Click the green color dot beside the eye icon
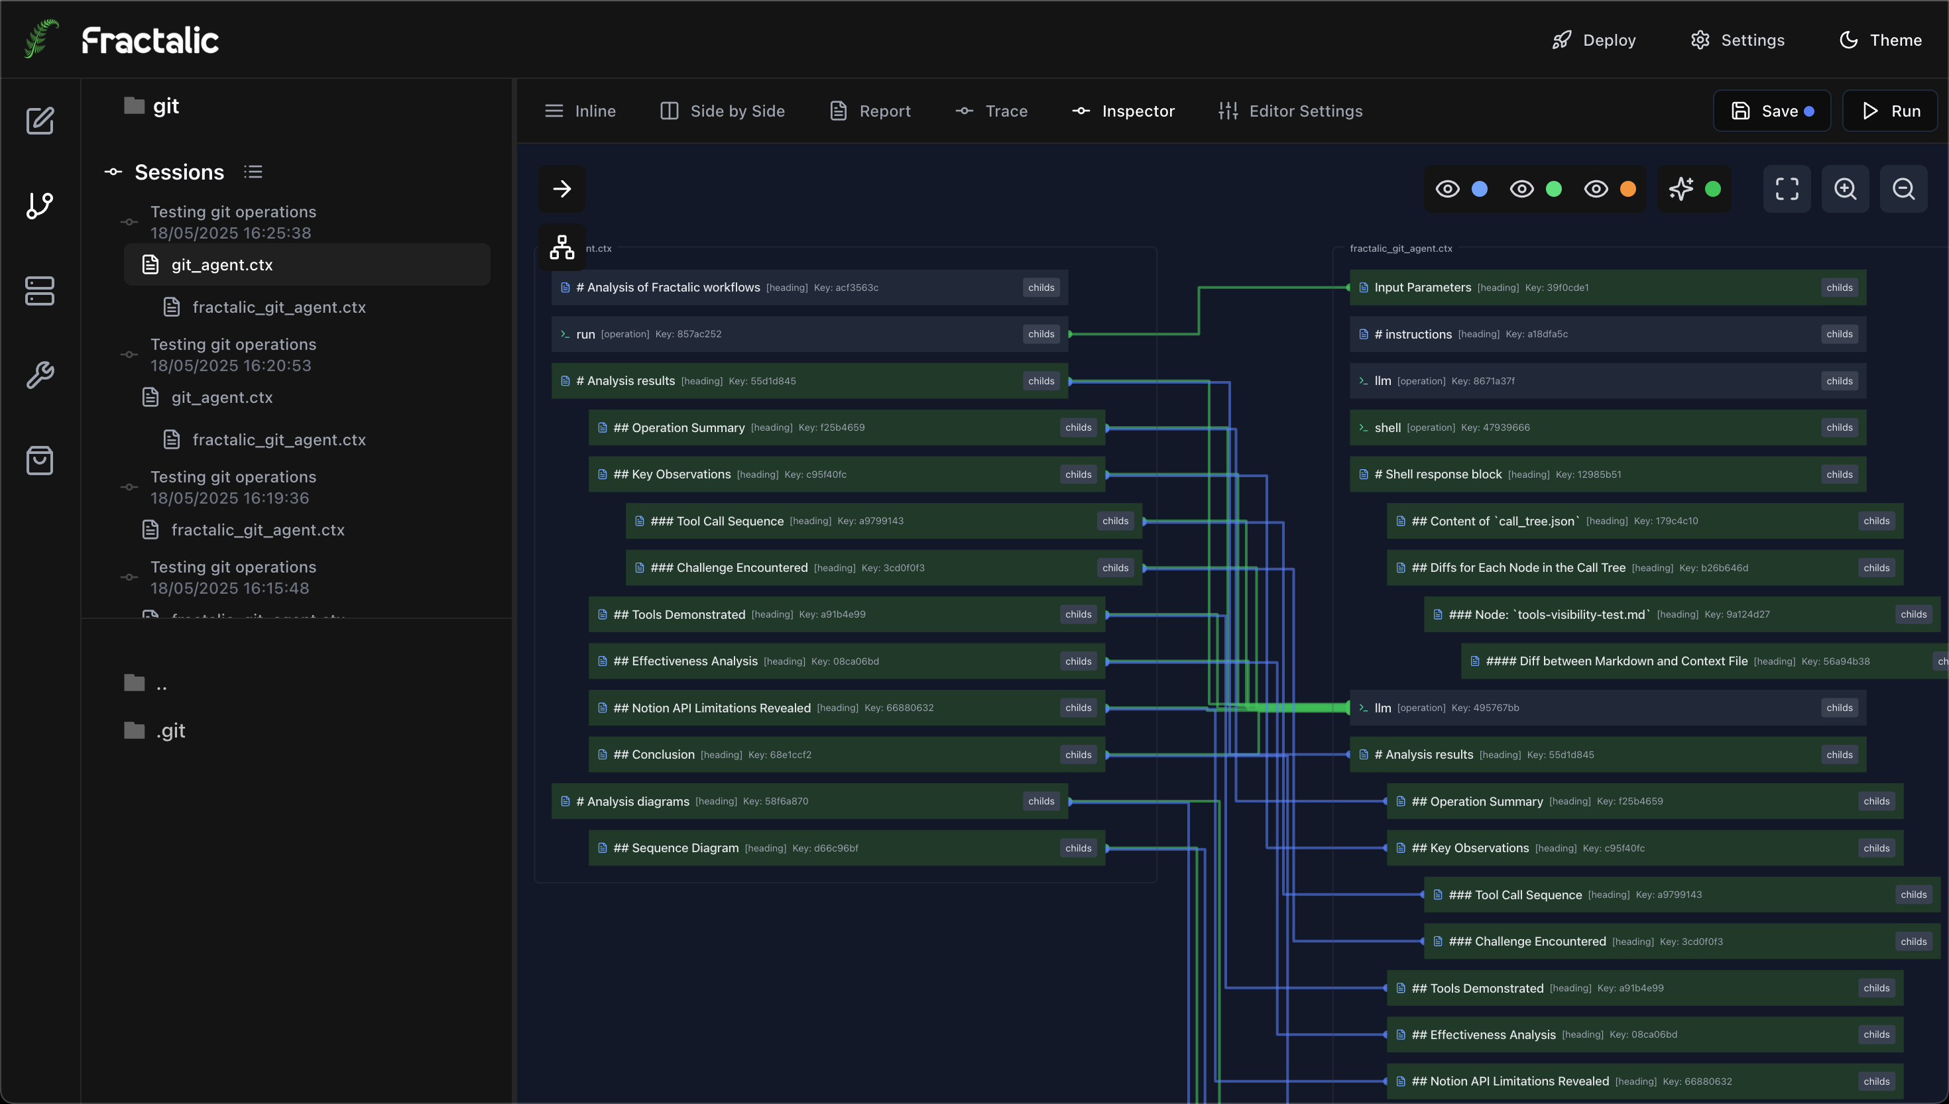This screenshot has width=1949, height=1104. click(1554, 189)
